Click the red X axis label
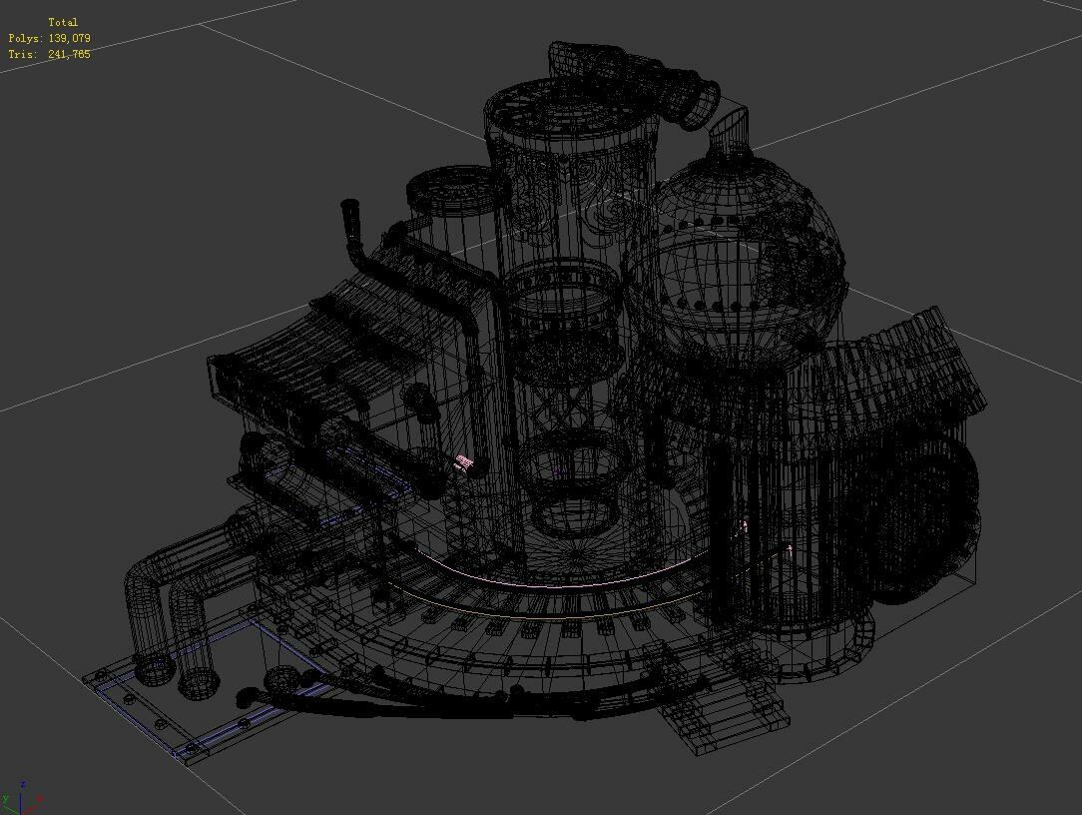 (x=40, y=797)
